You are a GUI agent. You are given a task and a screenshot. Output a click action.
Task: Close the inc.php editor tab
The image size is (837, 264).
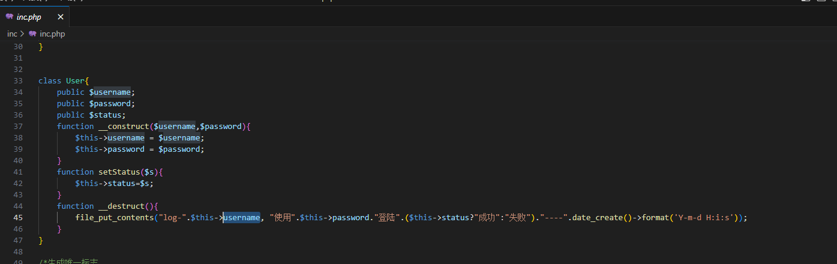60,17
